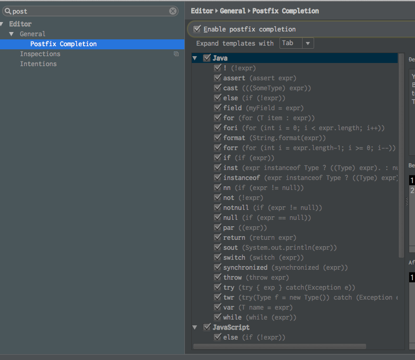Toggle the assert template checkbox
The width and height of the screenshot is (415, 360).
(x=217, y=78)
